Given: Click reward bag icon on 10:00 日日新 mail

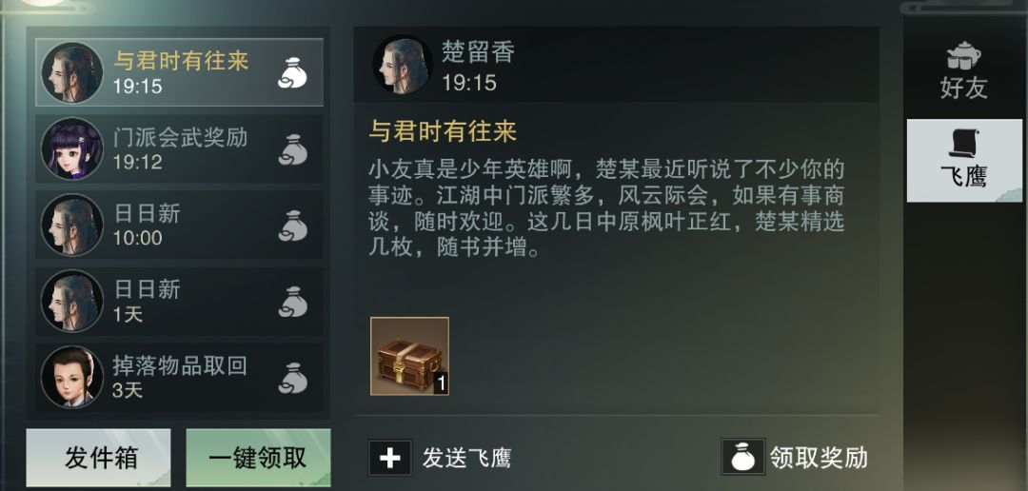Looking at the screenshot, I should pyautogui.click(x=292, y=226).
